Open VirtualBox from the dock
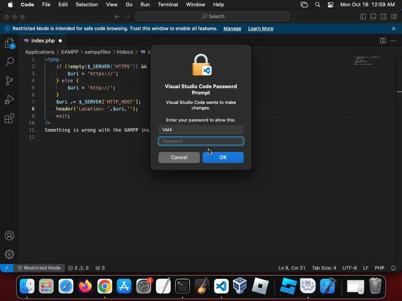Image resolution: width=402 pixels, height=301 pixels. [x=240, y=286]
